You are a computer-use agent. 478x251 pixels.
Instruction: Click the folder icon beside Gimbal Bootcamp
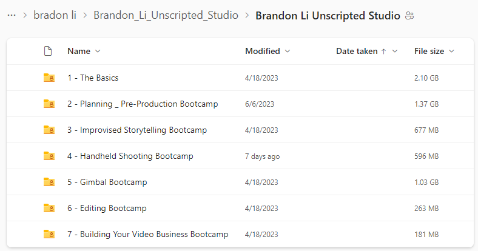(49, 182)
